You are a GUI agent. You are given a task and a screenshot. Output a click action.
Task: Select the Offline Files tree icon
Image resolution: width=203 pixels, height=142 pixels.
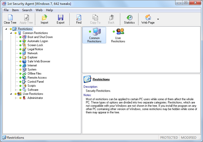[x=24, y=74]
